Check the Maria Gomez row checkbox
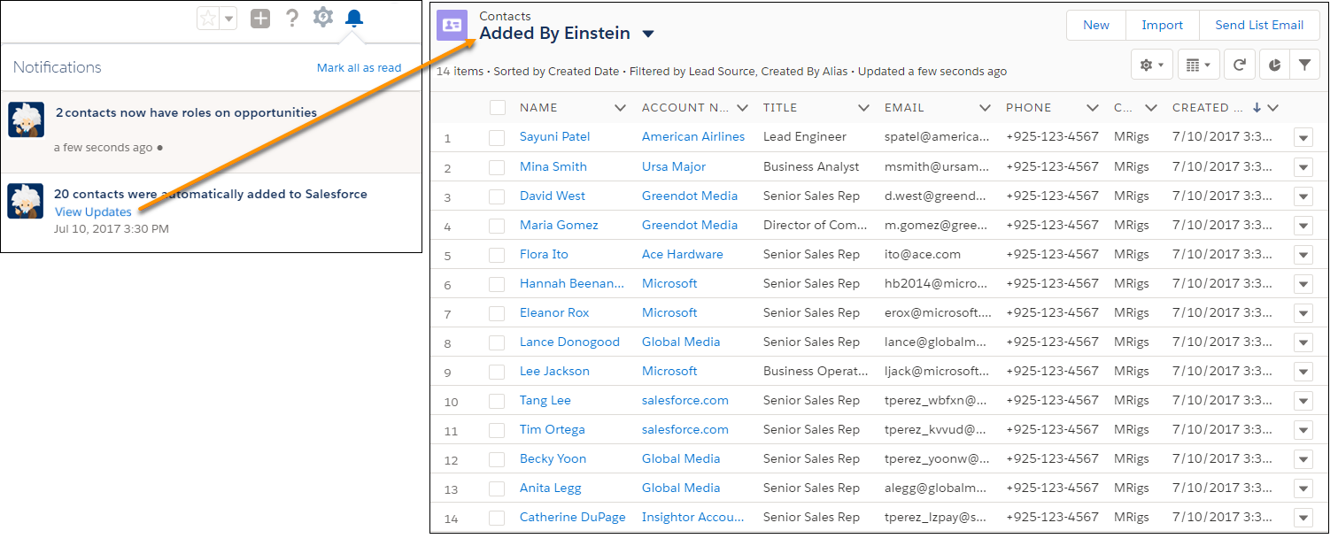 point(498,225)
